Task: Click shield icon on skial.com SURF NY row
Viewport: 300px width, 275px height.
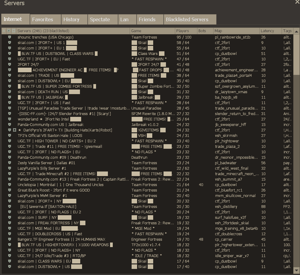Action: point(9,217)
